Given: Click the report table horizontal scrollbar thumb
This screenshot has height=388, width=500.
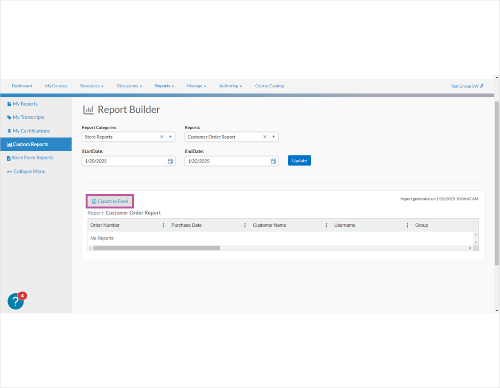Looking at the screenshot, I should 157,248.
